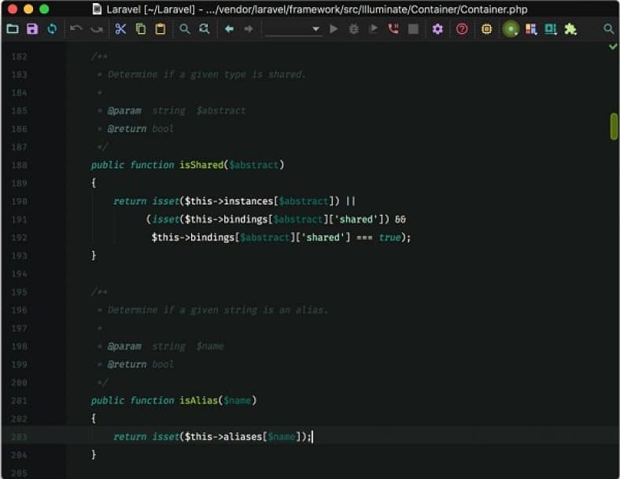The width and height of the screenshot is (620, 479).
Task: Click the green circular icon with dropdown arrow
Action: [x=511, y=29]
